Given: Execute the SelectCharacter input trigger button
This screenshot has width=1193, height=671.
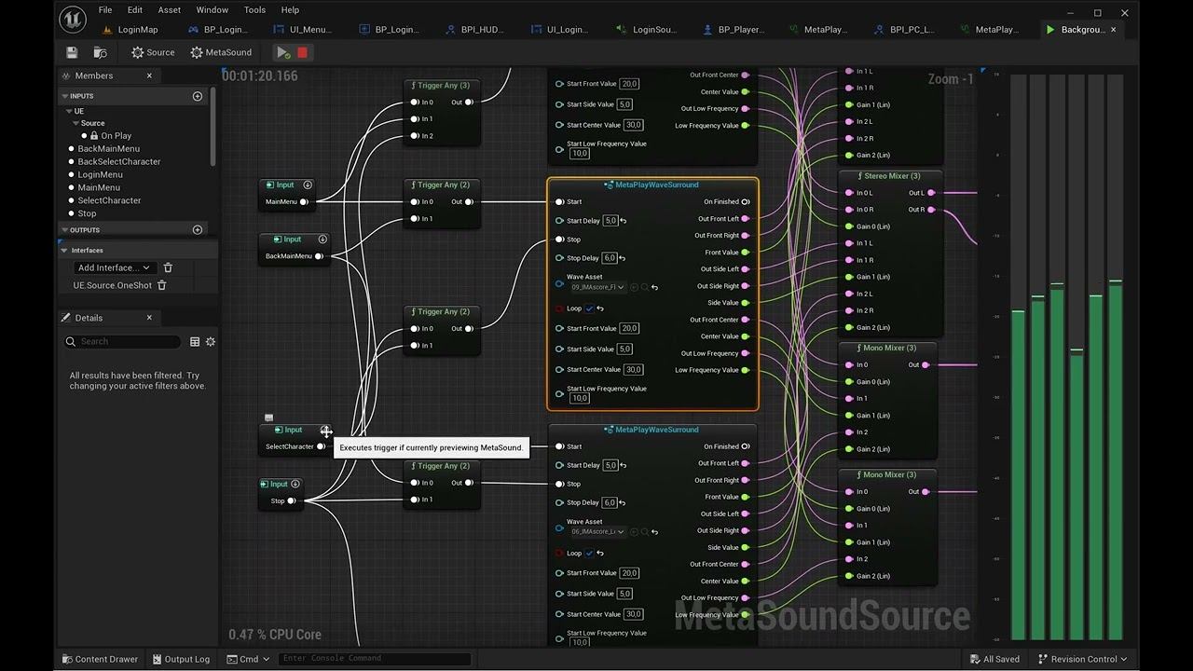Looking at the screenshot, I should coord(325,431).
